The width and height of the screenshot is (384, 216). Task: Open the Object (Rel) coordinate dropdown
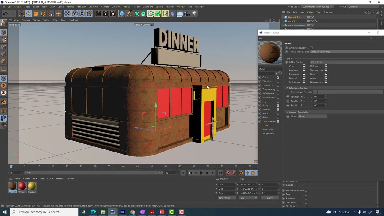pyautogui.click(x=227, y=198)
